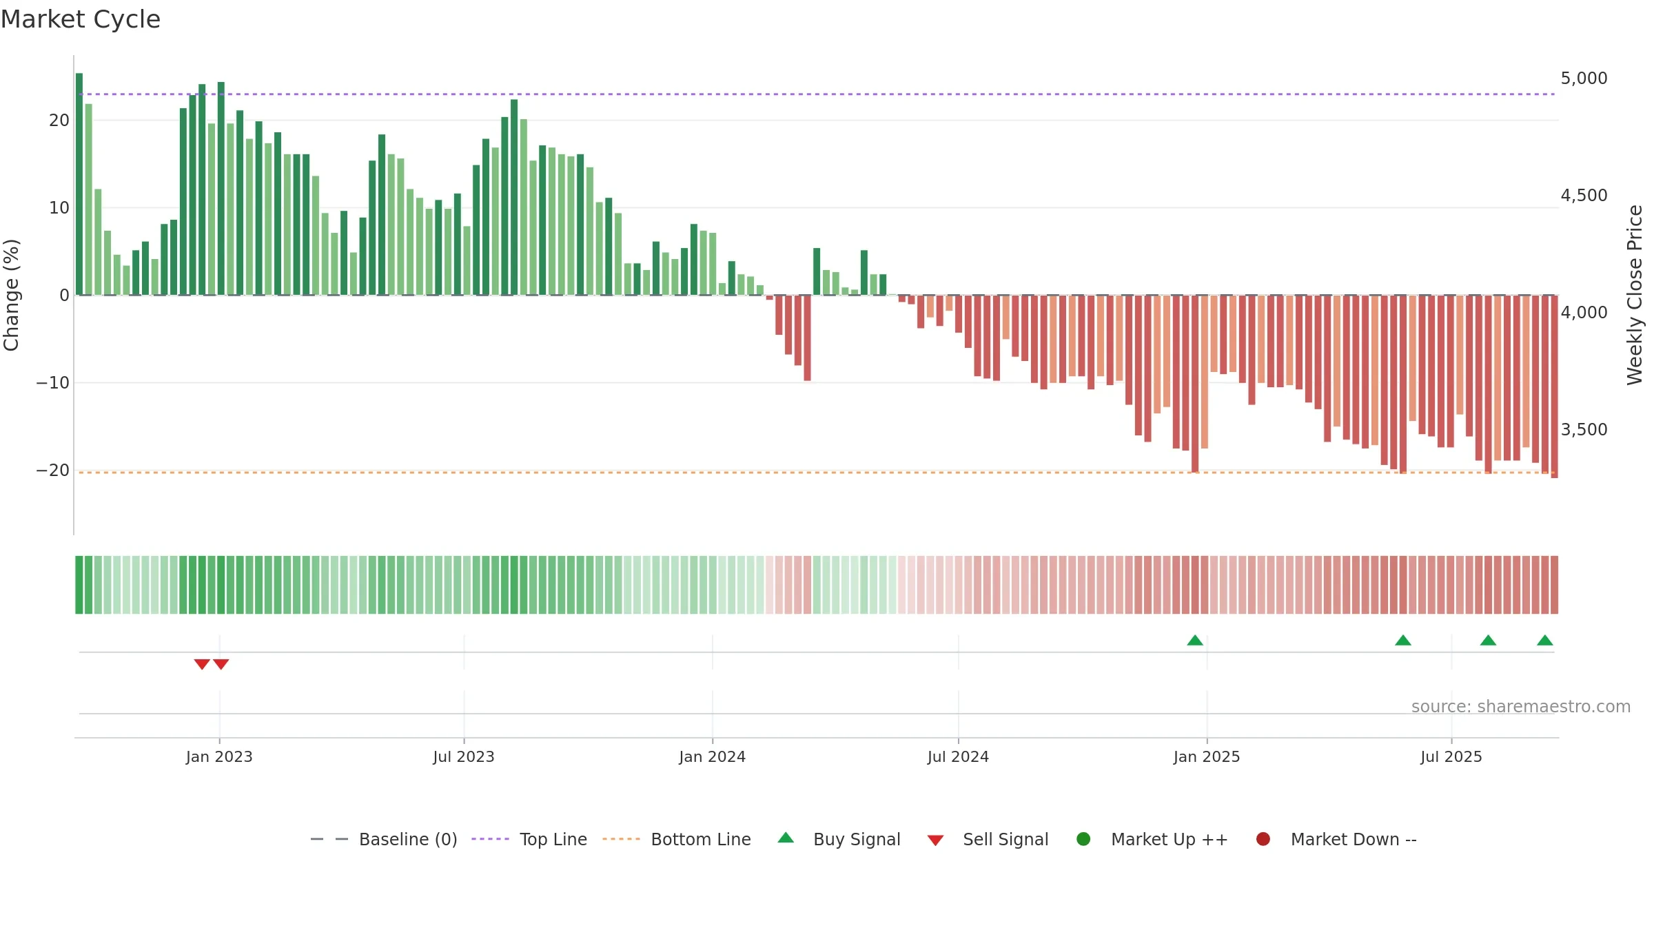Toggle the Baseline (0) legend entry

(x=384, y=839)
